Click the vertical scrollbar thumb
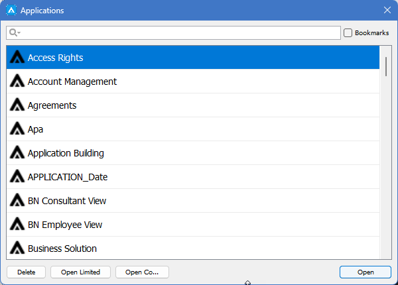 [386, 66]
